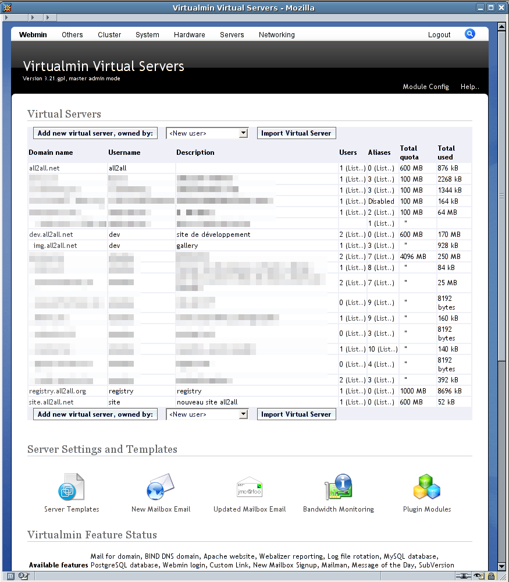
Task: Open the Updated Mailbox Email icon
Action: tap(250, 488)
